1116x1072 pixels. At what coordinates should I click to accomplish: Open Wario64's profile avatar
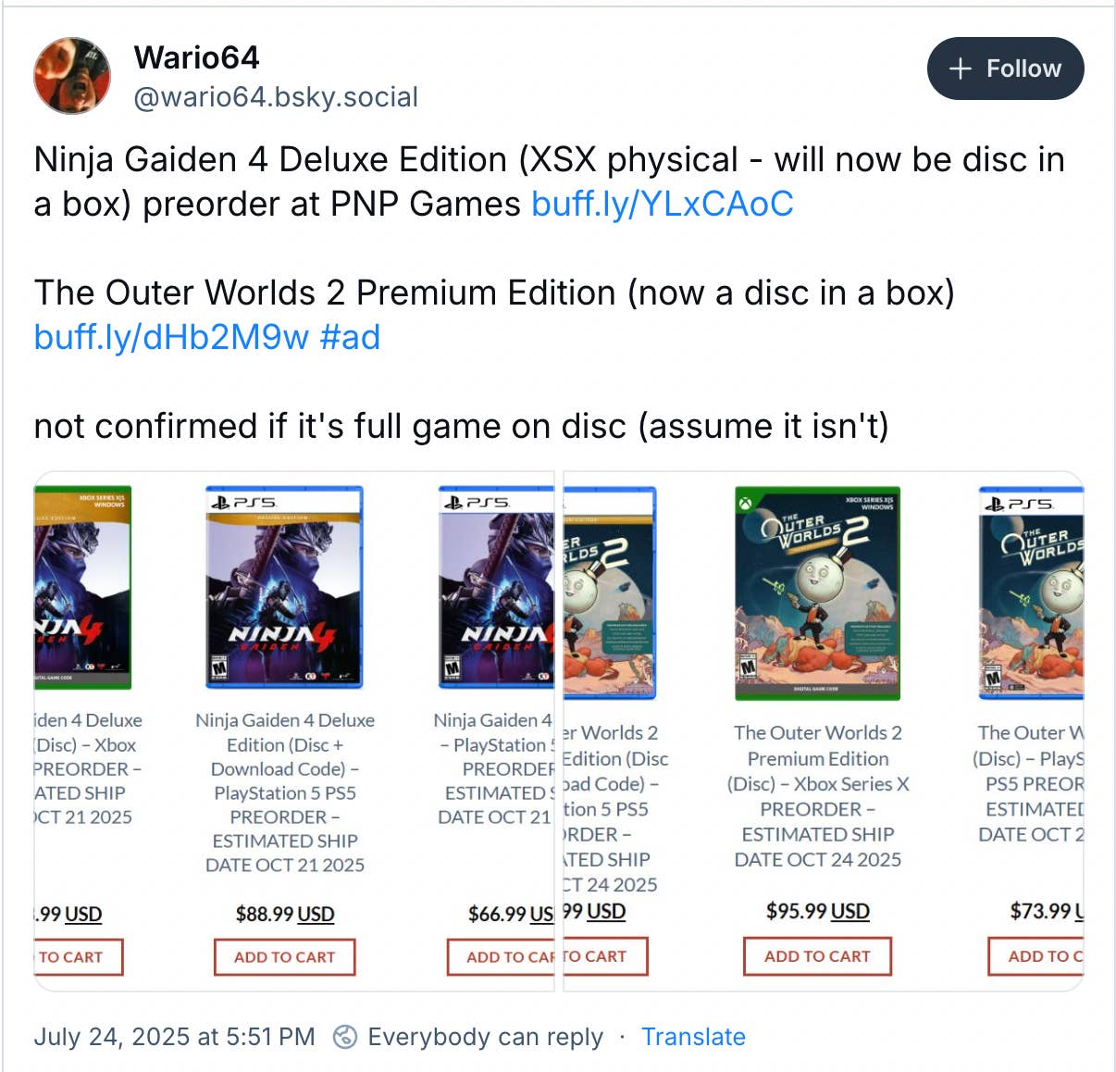[72, 76]
